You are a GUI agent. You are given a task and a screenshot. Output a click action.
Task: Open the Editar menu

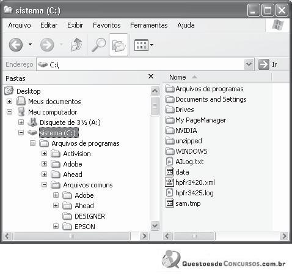coord(49,25)
